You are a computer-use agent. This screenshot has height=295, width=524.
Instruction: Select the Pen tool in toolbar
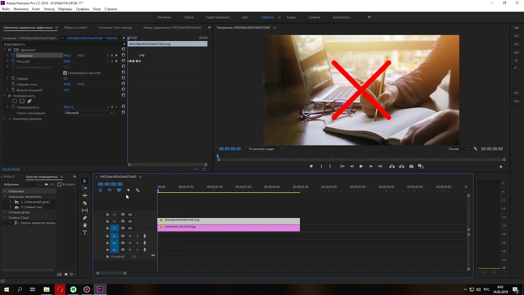[85, 218]
